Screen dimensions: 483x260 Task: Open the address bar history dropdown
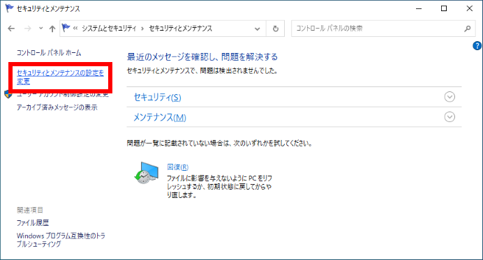click(x=258, y=29)
